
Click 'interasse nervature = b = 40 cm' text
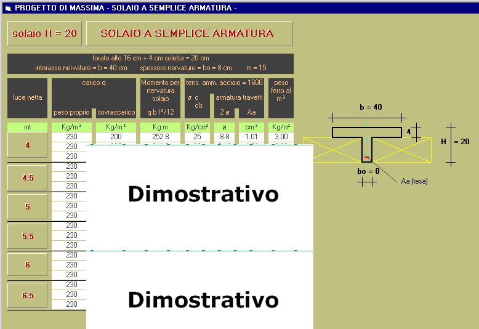[x=81, y=68]
